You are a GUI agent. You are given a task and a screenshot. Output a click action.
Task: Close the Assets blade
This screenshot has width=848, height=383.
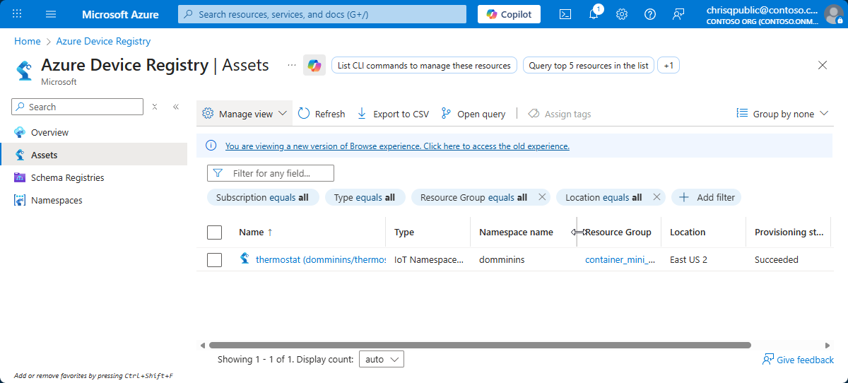coord(823,65)
